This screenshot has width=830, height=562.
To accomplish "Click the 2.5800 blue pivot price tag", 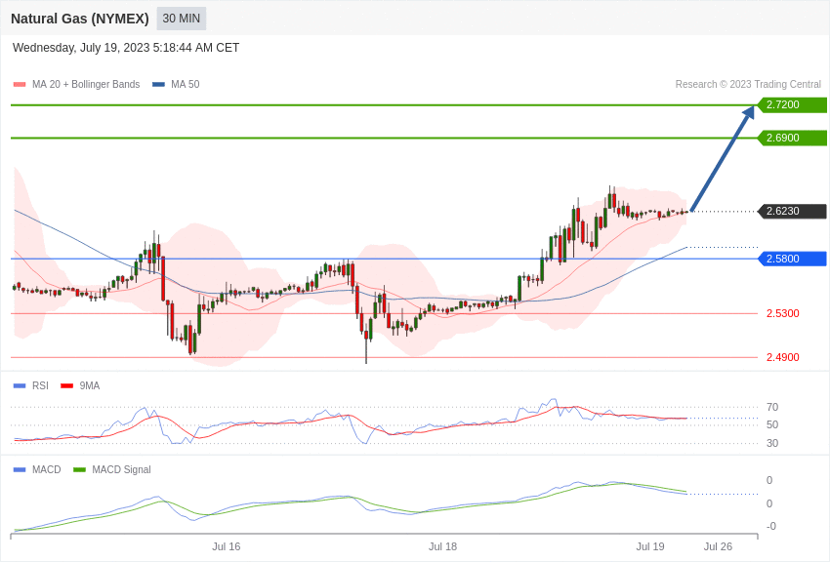I will coord(793,259).
